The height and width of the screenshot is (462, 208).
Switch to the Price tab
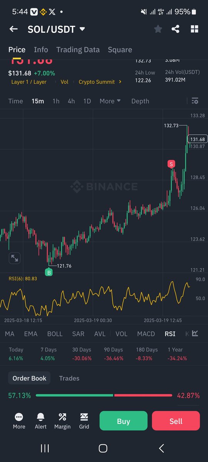point(17,50)
